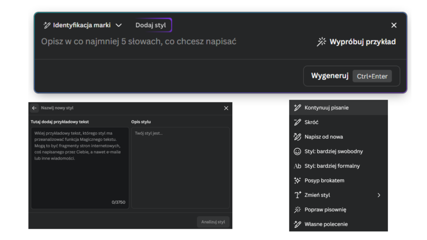Expand the Zmień styl submenu arrow
This screenshot has width=427, height=240.
[379, 195]
